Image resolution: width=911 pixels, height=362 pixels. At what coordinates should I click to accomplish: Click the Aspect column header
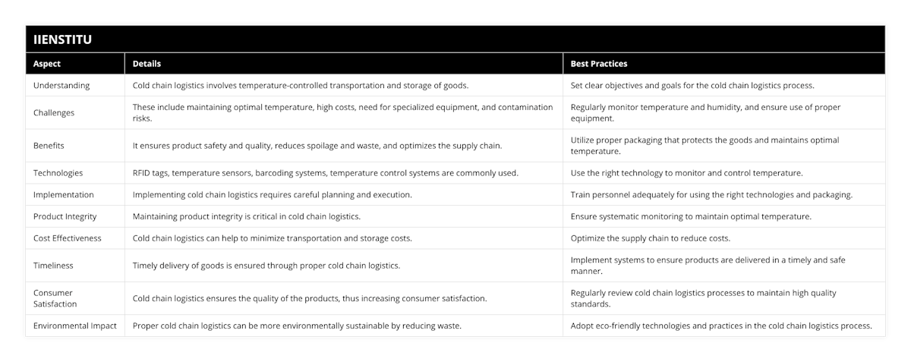click(47, 64)
